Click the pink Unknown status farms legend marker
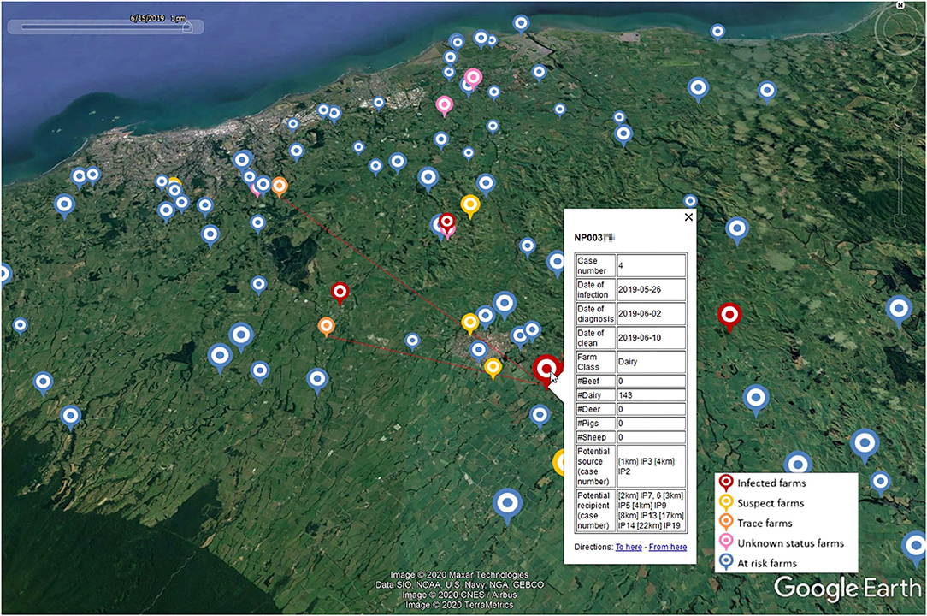The height and width of the screenshot is (616, 927). tap(726, 542)
